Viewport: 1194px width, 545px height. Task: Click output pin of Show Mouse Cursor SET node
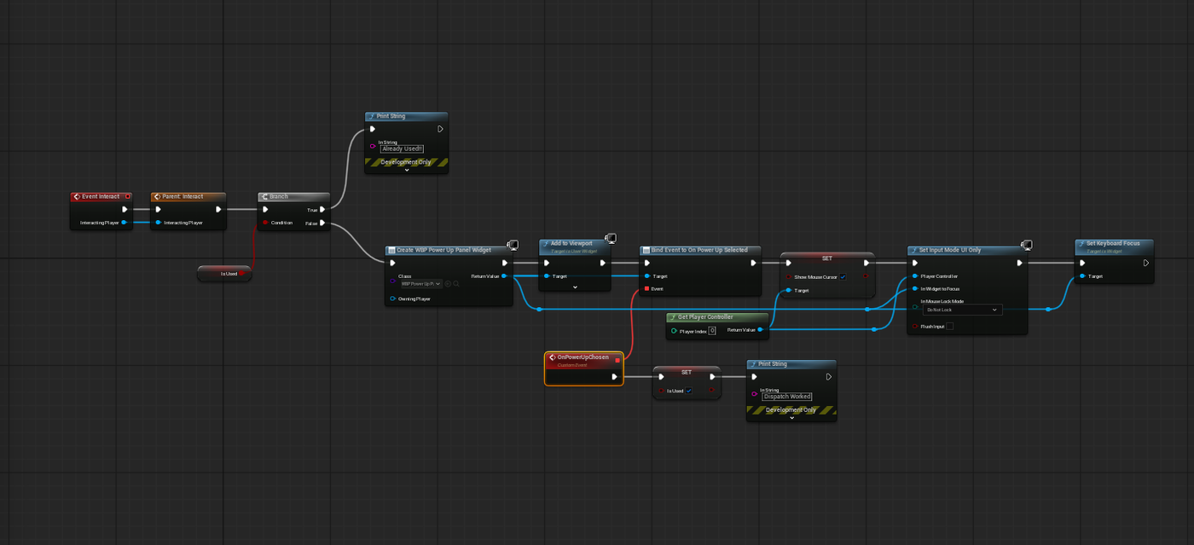pos(865,276)
